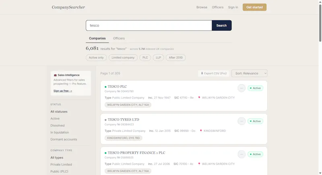Click the Active badge on TESCO TYRES LTD card
This screenshot has height=175, width=322.
(x=255, y=121)
